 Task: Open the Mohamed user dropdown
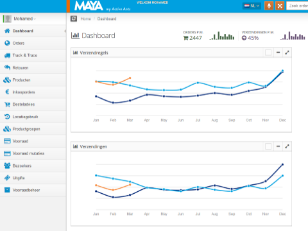[x=25, y=19]
